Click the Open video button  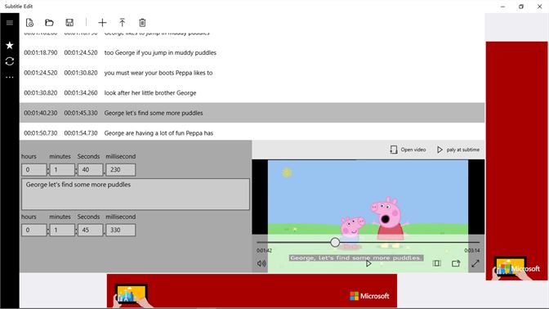(408, 150)
